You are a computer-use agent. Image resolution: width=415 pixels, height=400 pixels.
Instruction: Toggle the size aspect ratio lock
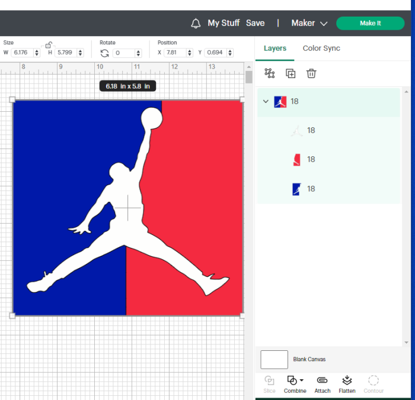(48, 45)
